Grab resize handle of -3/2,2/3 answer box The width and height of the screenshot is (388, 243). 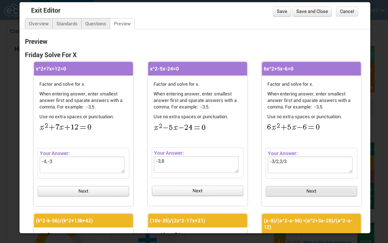[350, 171]
